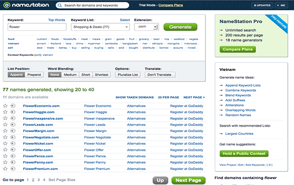Set word blending to None
Screen dimensions: 294x185
pos(54,75)
